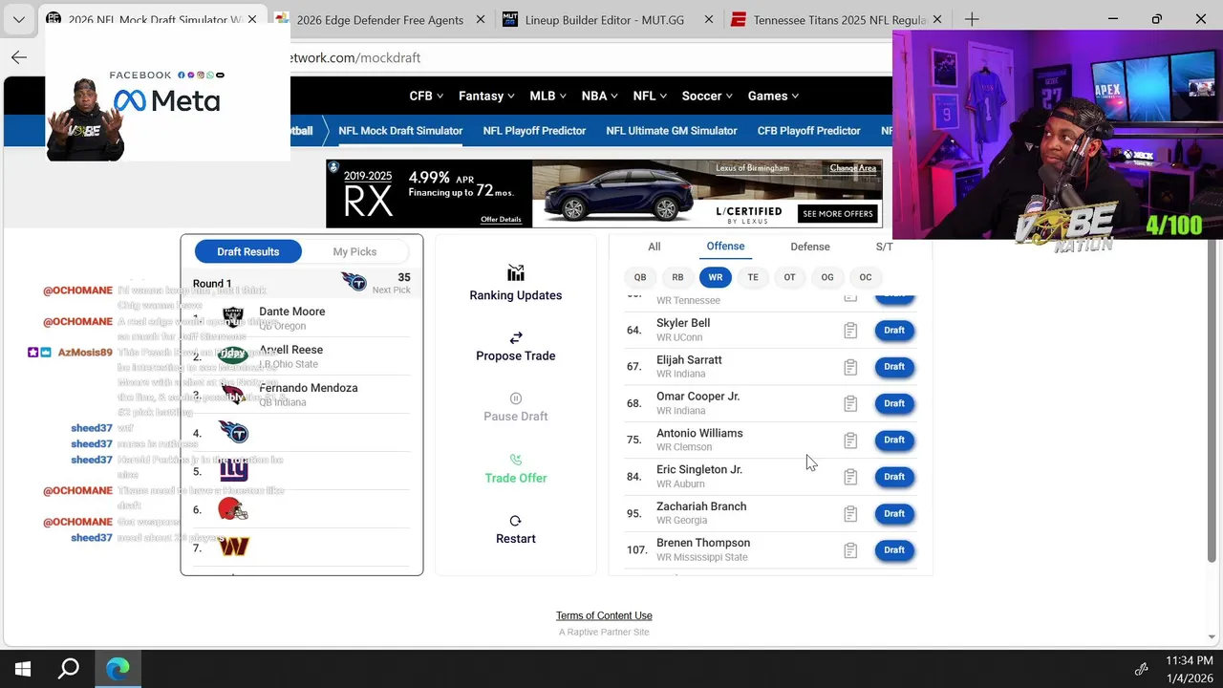This screenshot has height=688, width=1223.
Task: Open Windows taskbar search
Action: pyautogui.click(x=69, y=669)
